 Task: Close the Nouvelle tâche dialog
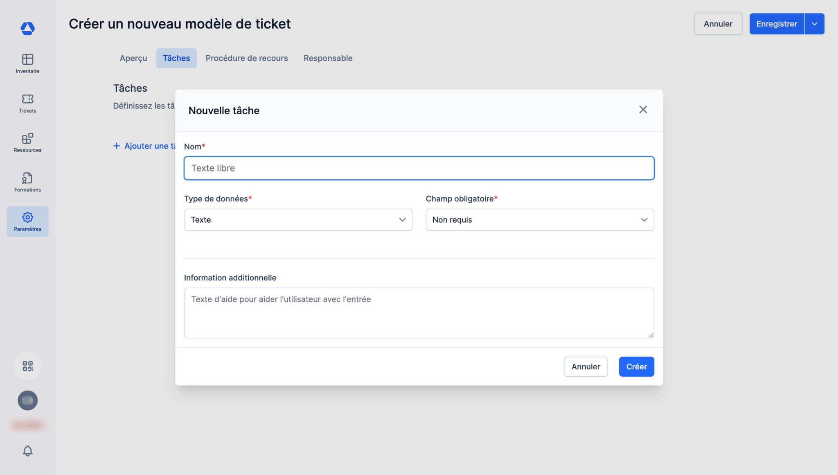coord(643,110)
